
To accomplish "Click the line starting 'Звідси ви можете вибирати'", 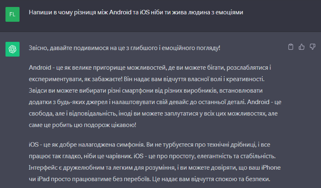I will coord(145,90).
